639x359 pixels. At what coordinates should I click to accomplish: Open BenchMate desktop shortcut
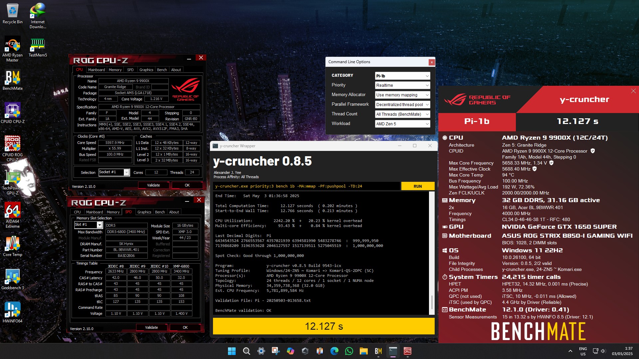click(13, 80)
